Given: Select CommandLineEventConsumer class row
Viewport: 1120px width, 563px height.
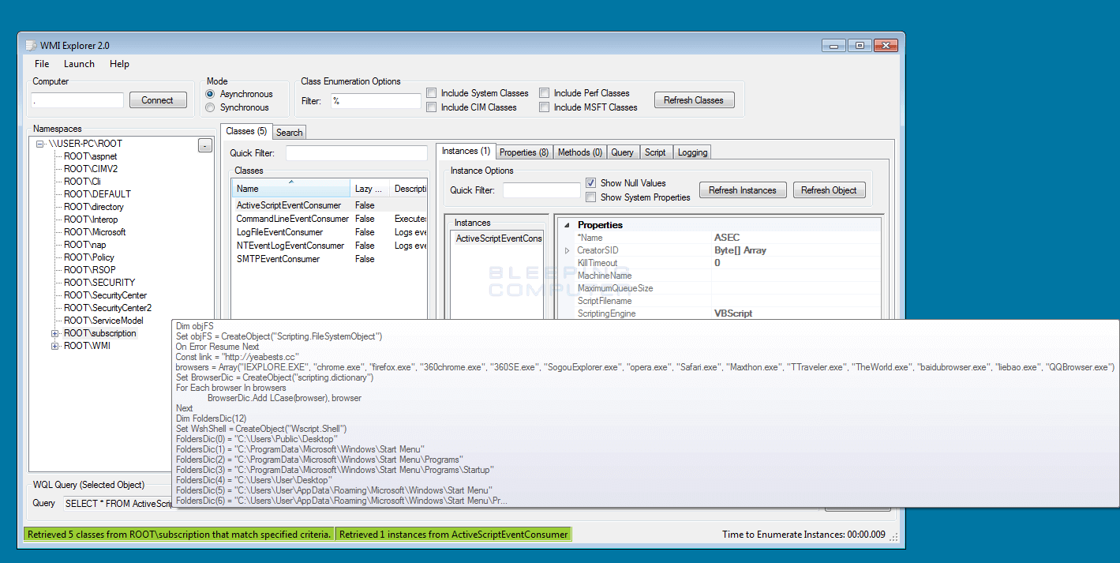Looking at the screenshot, I should pos(292,219).
